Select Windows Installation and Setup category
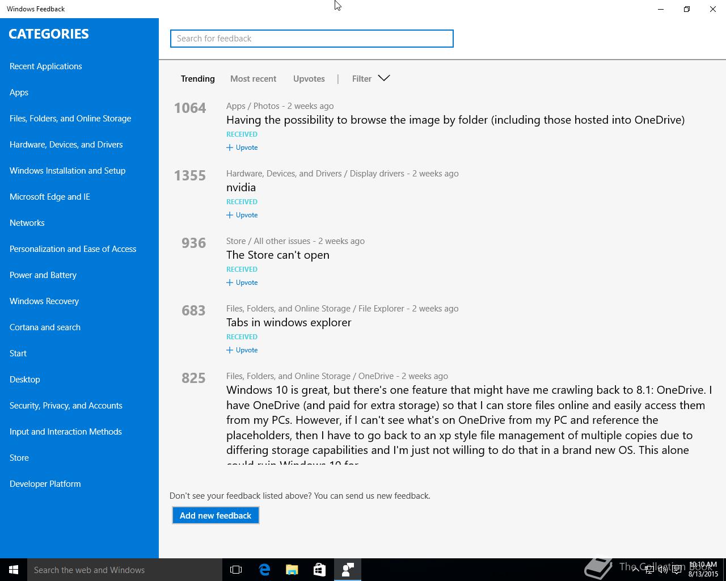Screen dimensions: 726x581 coord(67,171)
